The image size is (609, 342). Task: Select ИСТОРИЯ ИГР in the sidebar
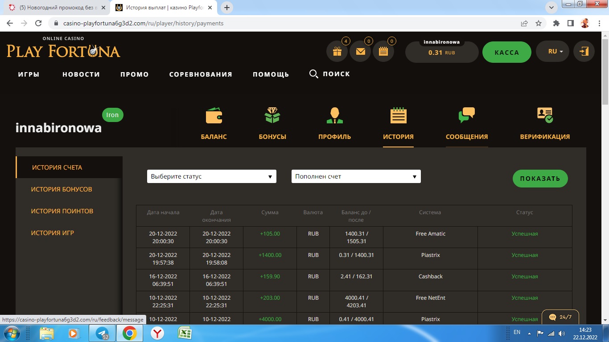(x=53, y=233)
